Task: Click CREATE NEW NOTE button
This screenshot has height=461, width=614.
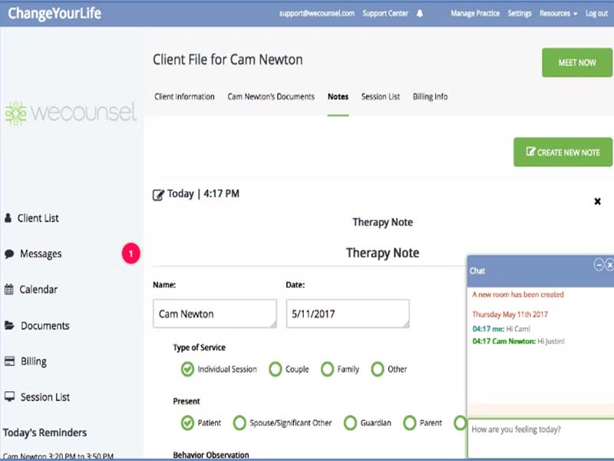Action: (563, 152)
